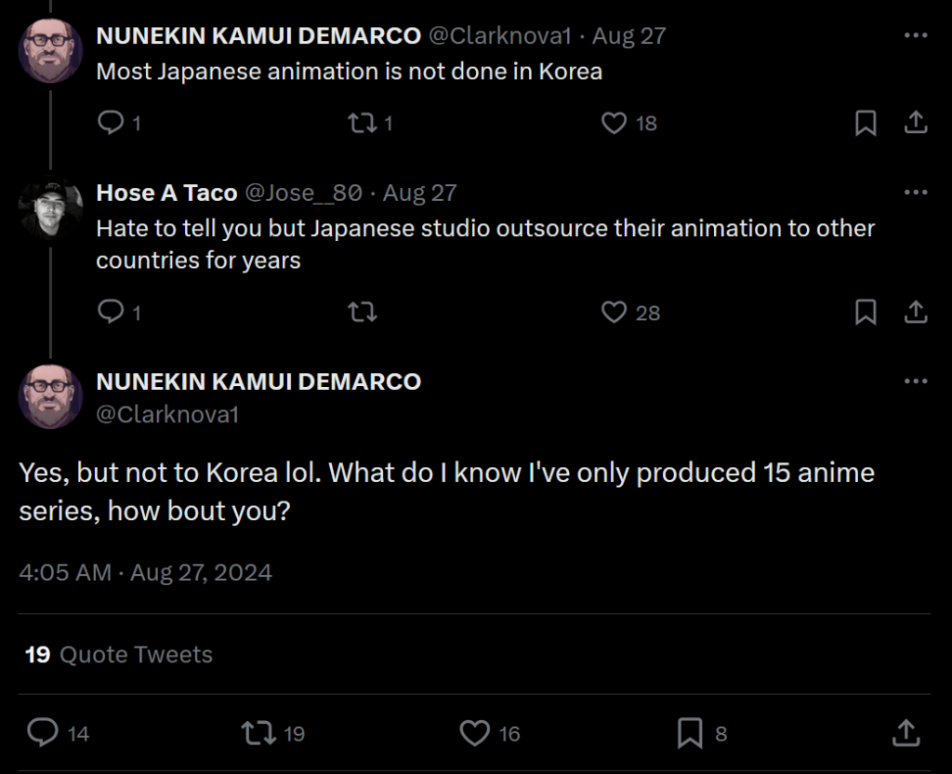Like the first tweet with 18 likes
This screenshot has width=952, height=774.
pyautogui.click(x=614, y=123)
